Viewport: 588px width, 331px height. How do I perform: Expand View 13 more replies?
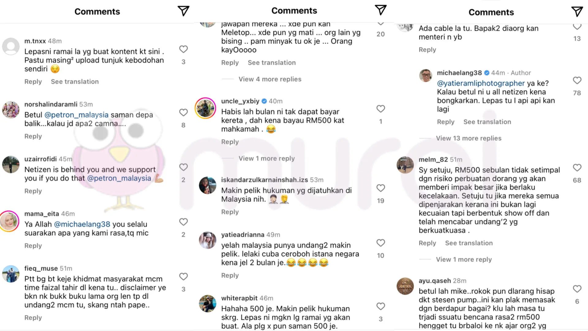coord(469,138)
